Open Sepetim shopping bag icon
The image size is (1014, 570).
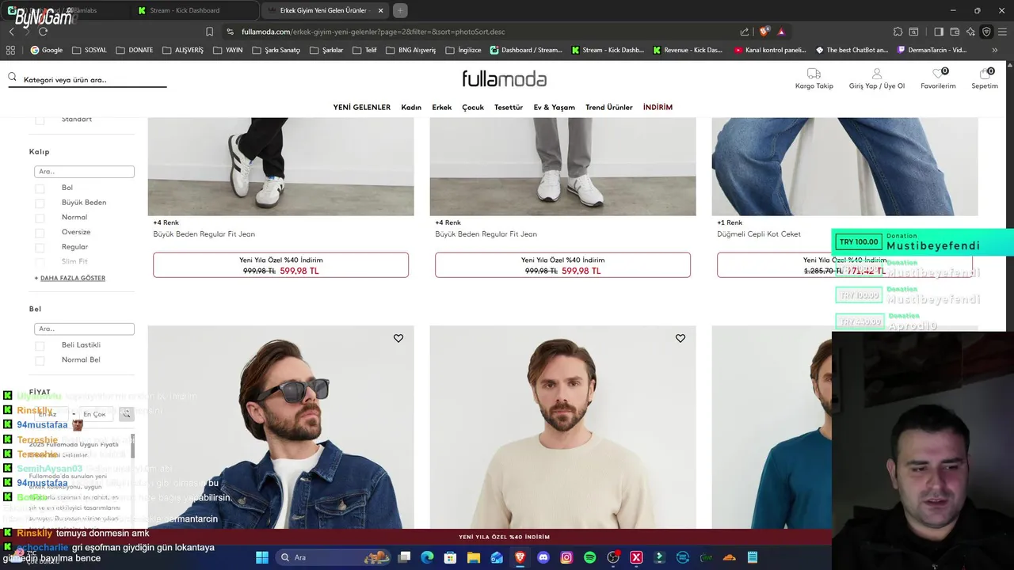[x=985, y=74]
